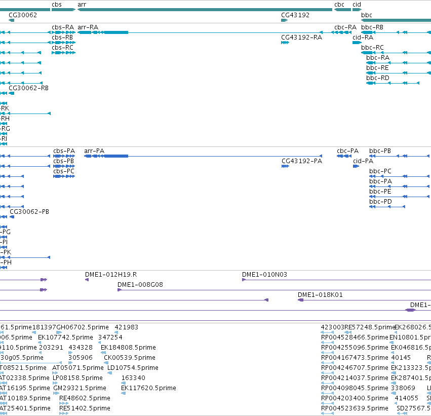Select the CG30062-PB protein label
Image resolution: width=431 pixels, height=416 pixels.
point(29,212)
